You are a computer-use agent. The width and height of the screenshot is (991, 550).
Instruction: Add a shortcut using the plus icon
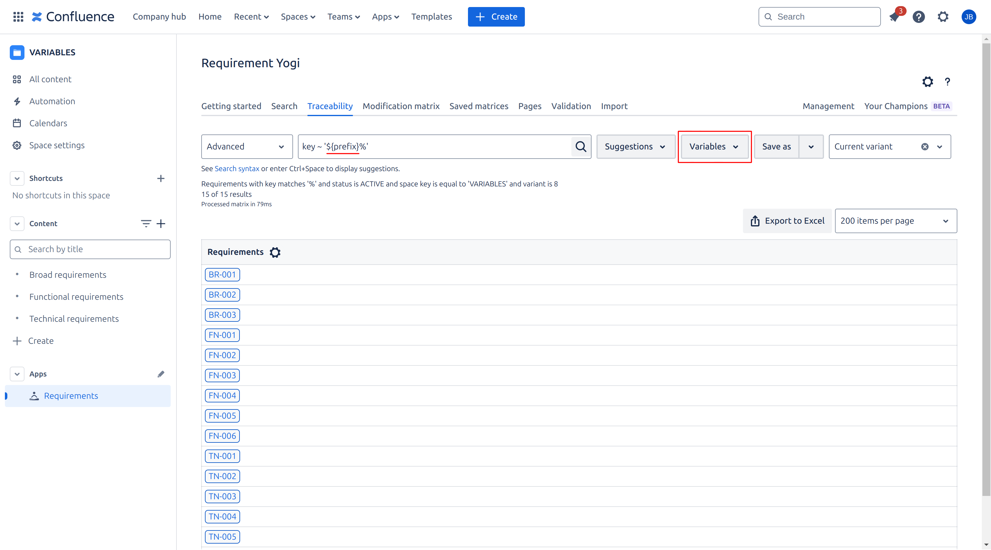pos(161,178)
